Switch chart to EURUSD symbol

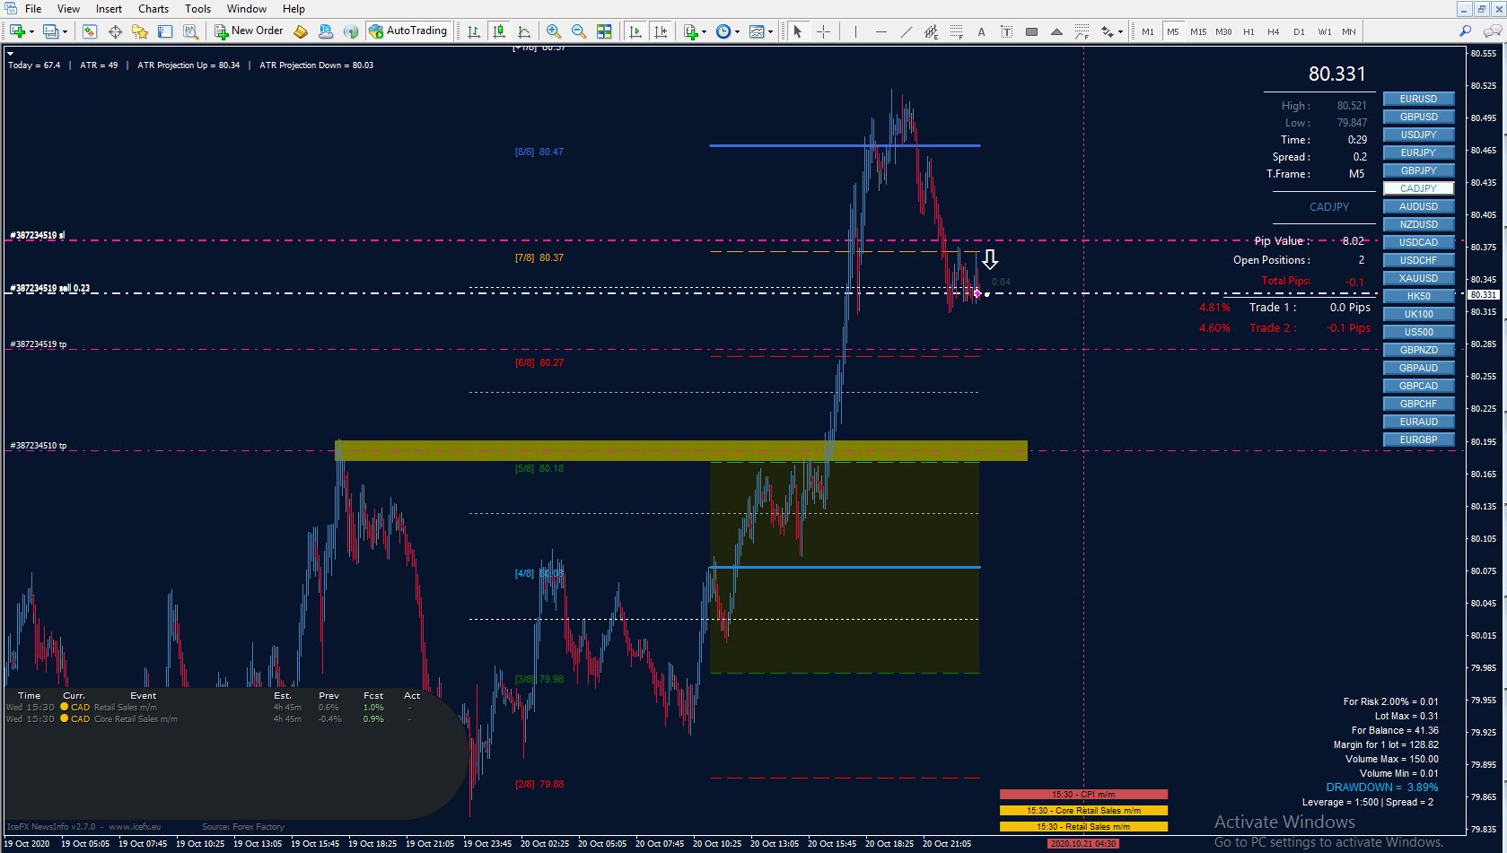[x=1418, y=99]
